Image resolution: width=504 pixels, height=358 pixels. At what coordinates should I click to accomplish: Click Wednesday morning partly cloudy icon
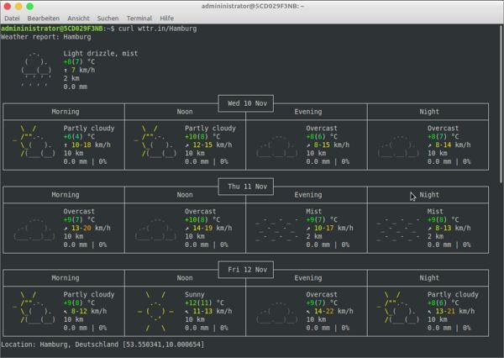pos(36,141)
